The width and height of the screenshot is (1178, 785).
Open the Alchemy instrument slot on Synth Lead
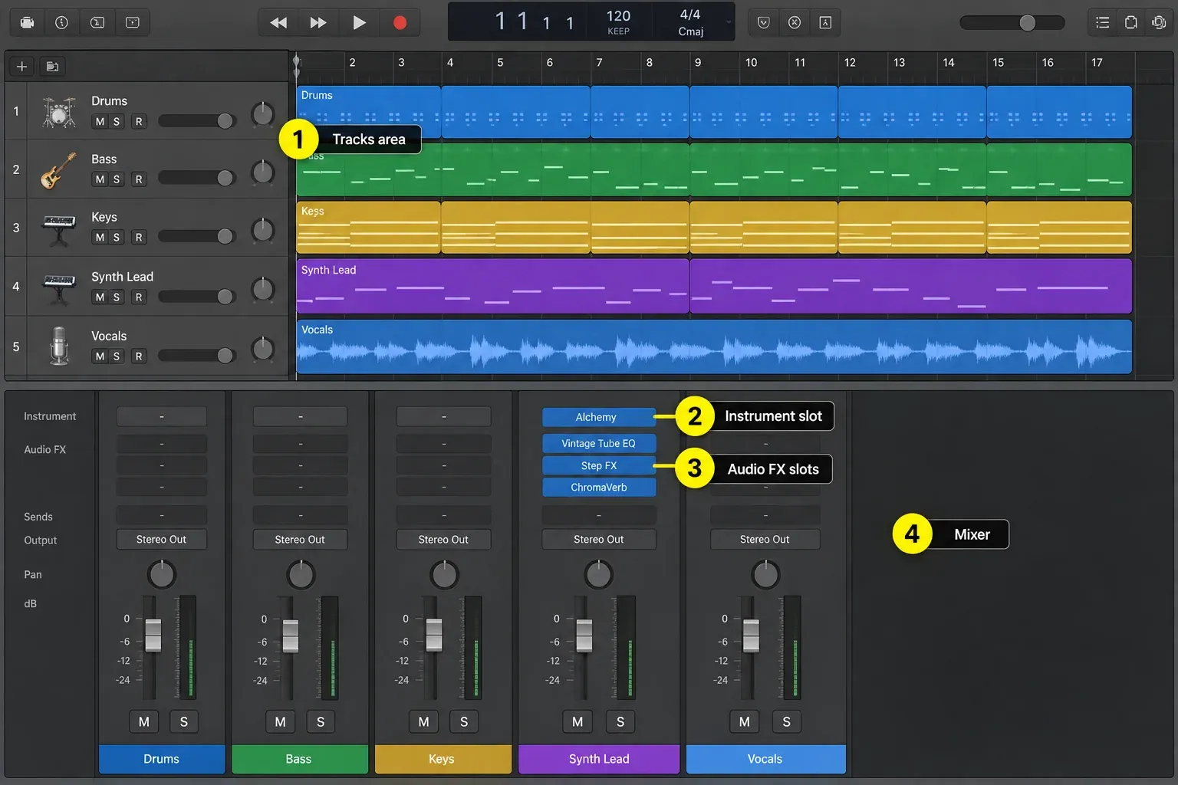coord(599,417)
